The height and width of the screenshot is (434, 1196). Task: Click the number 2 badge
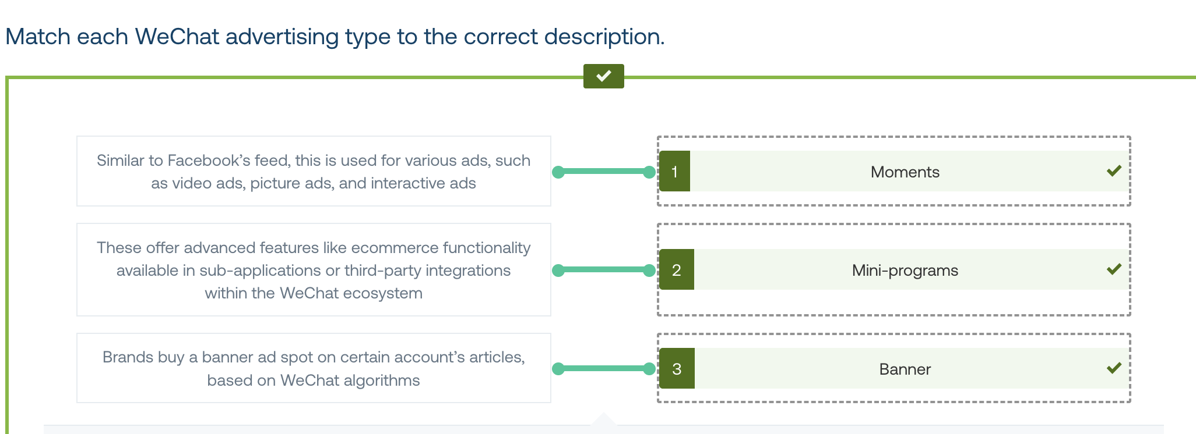[677, 269]
